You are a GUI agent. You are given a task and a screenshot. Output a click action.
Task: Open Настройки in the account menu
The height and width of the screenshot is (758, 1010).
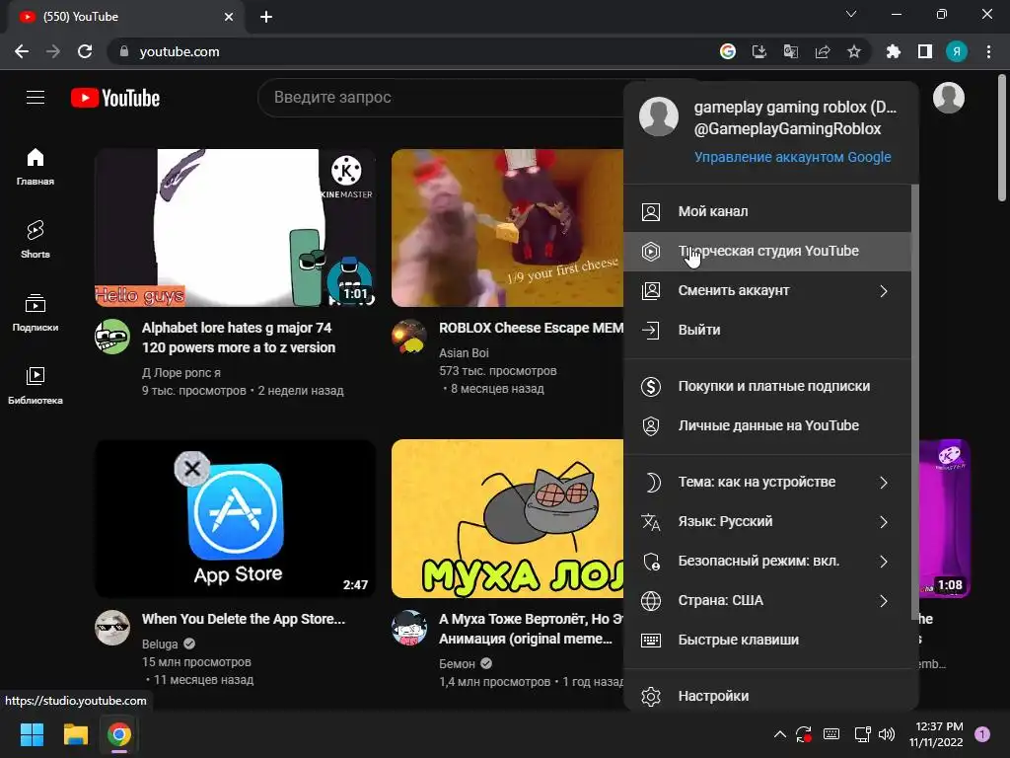(767, 696)
